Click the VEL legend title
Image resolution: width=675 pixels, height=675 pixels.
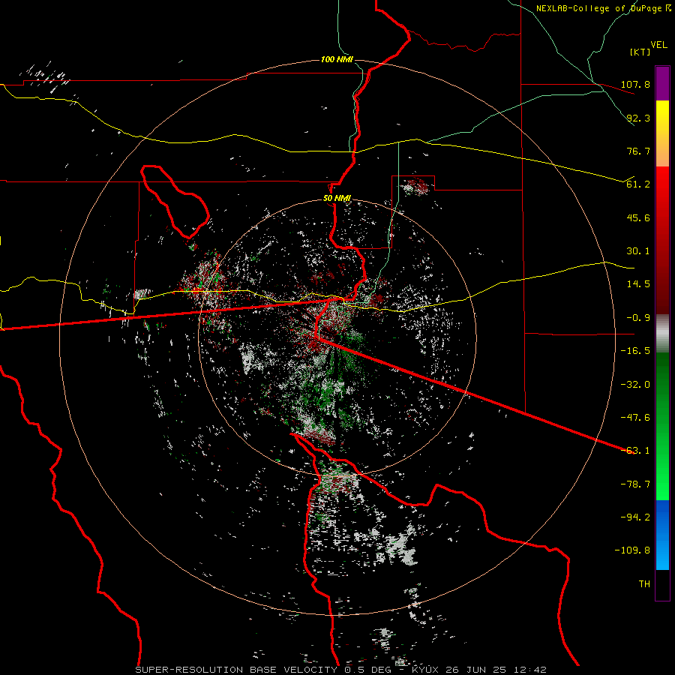pos(659,45)
